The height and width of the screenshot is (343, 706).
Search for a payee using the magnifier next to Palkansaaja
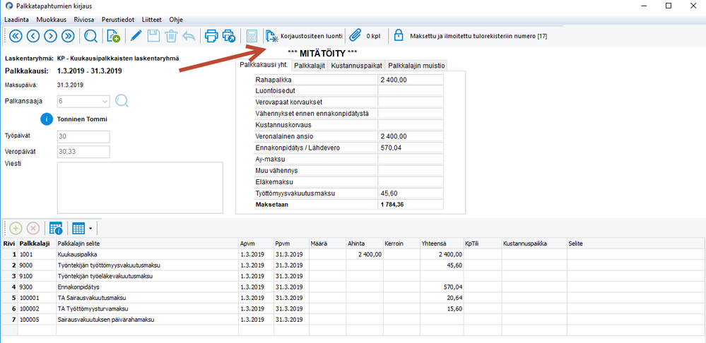click(122, 101)
